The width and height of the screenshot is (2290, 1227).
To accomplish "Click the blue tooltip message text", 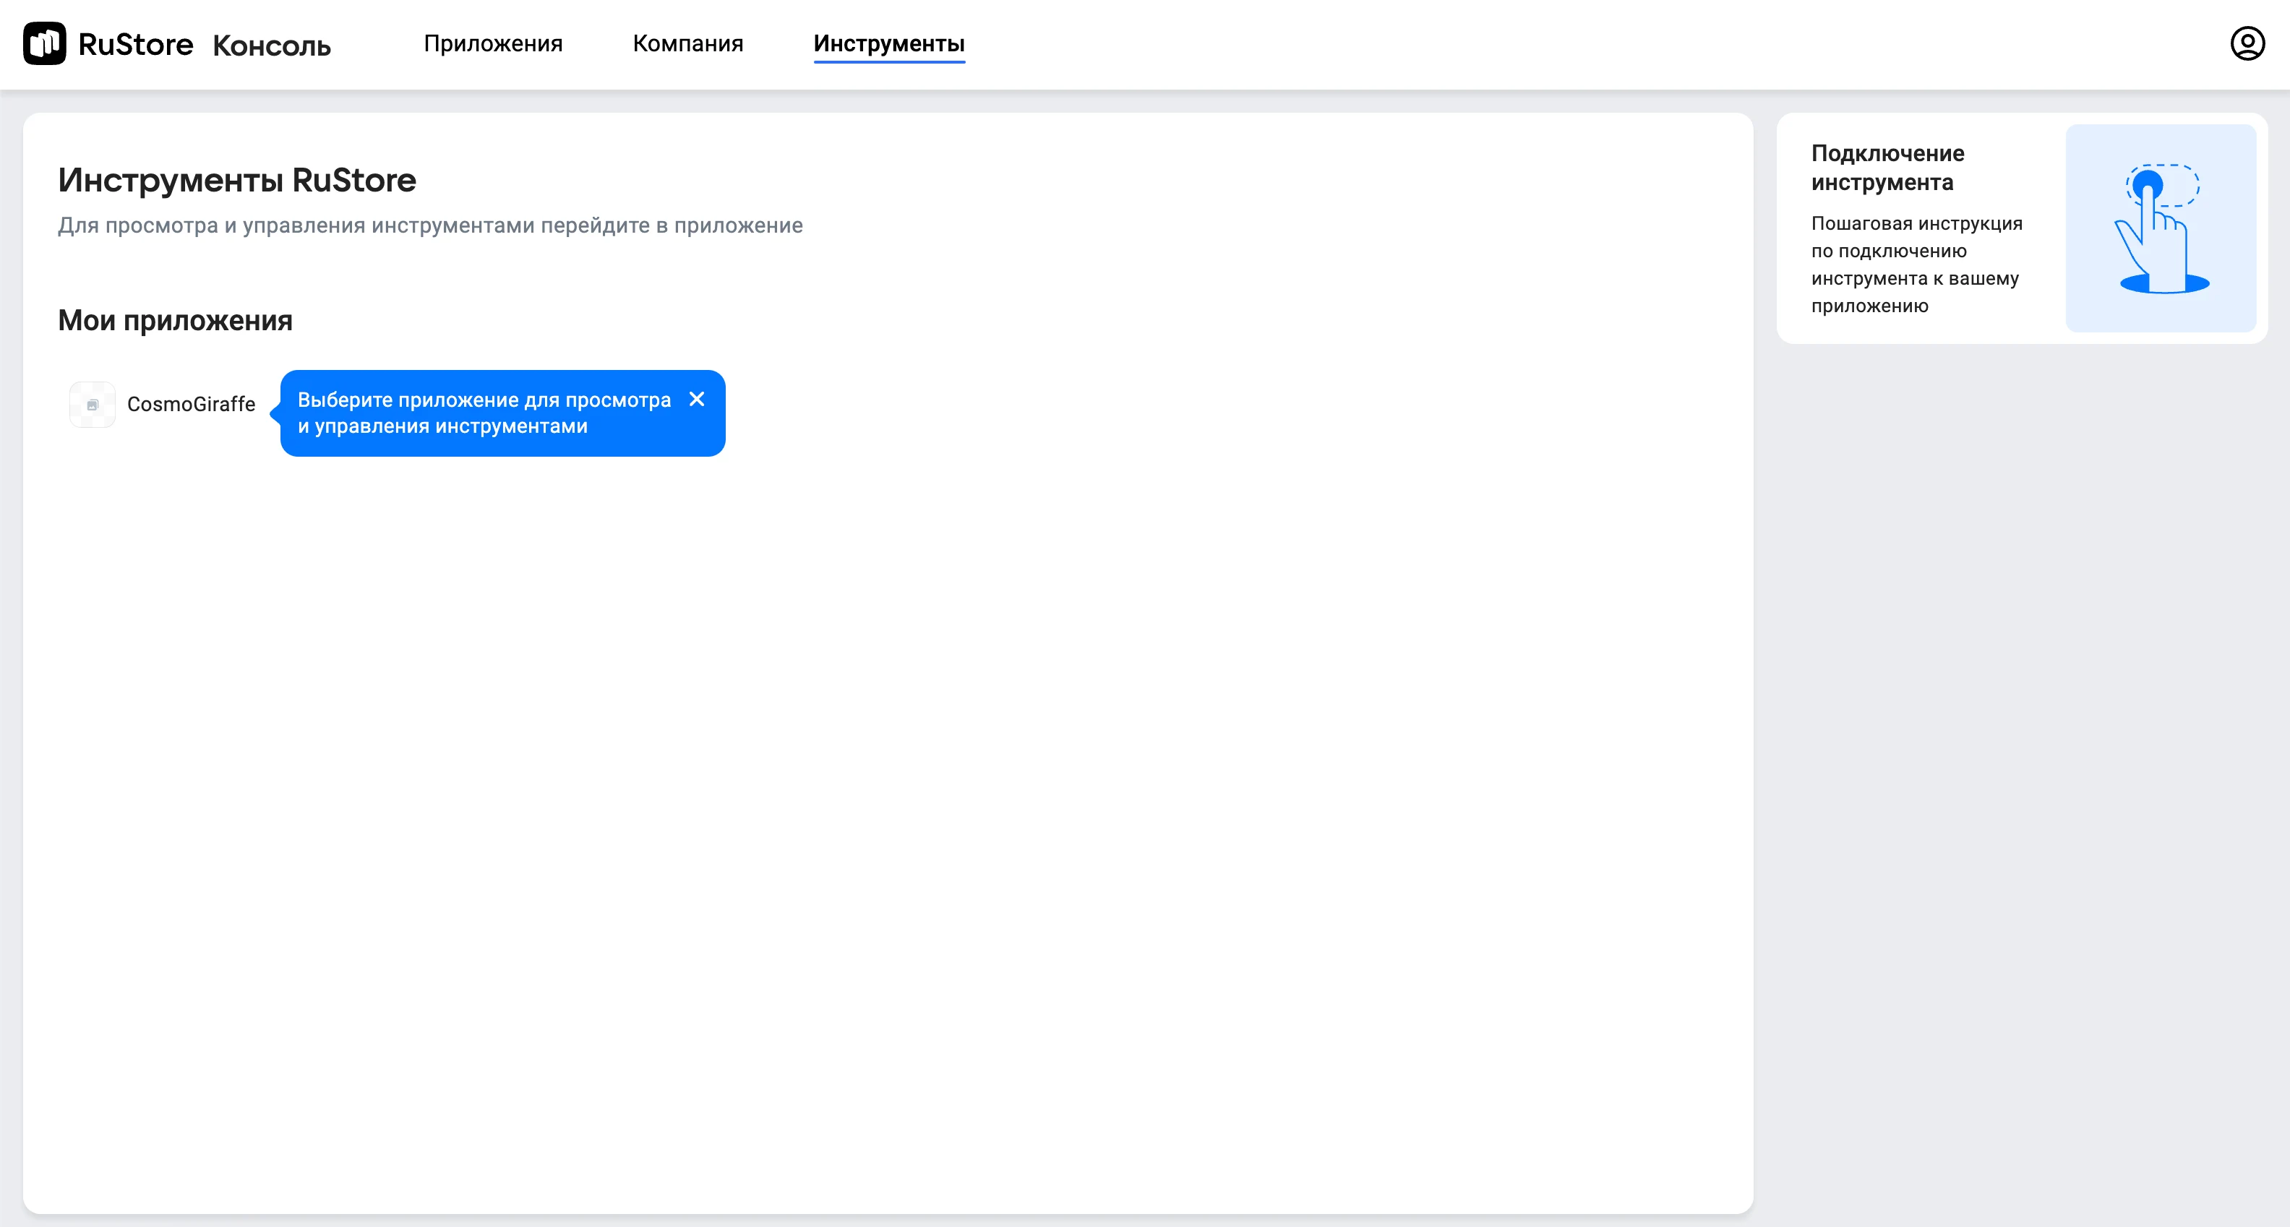I will click(x=484, y=400).
